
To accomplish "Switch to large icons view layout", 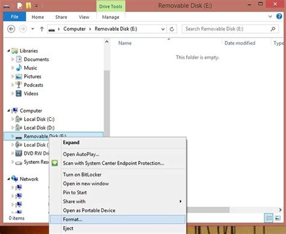I will point(278,218).
